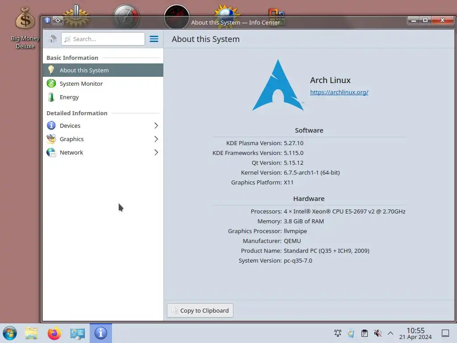Open the file manager from taskbar
The width and height of the screenshot is (457, 343).
[x=31, y=333]
